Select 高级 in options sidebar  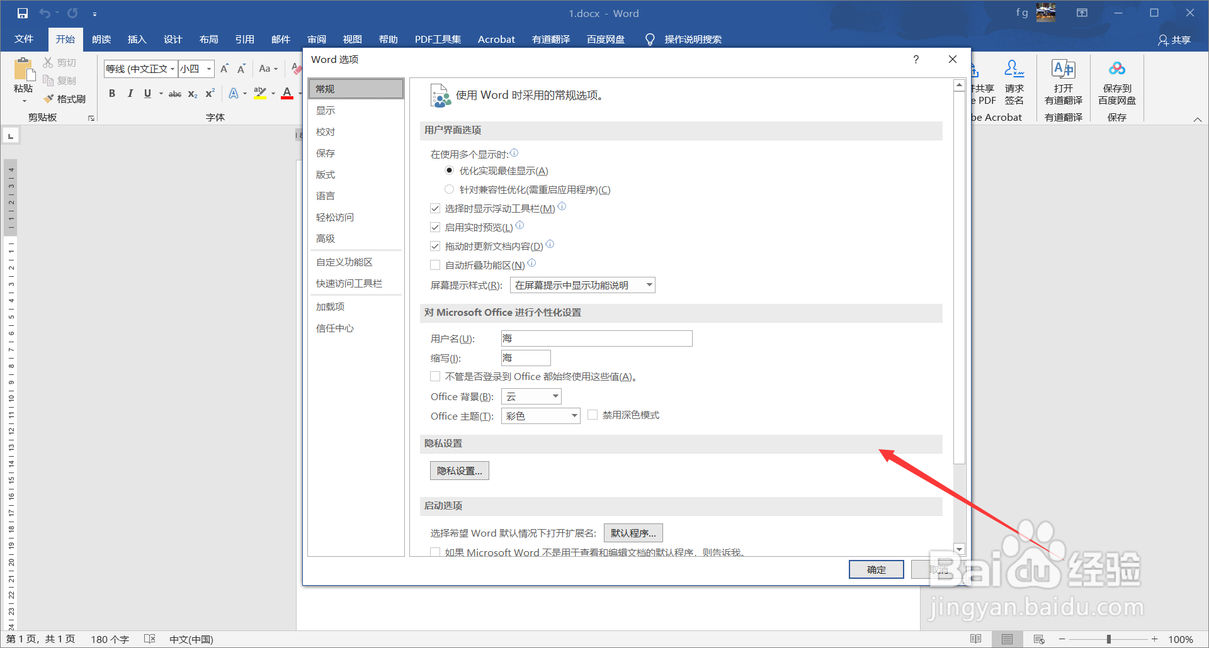coord(356,238)
